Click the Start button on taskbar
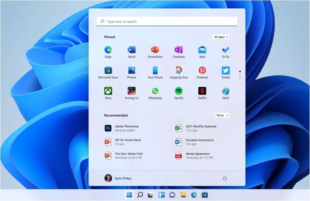The height and width of the screenshot is (201, 310). tap(129, 195)
